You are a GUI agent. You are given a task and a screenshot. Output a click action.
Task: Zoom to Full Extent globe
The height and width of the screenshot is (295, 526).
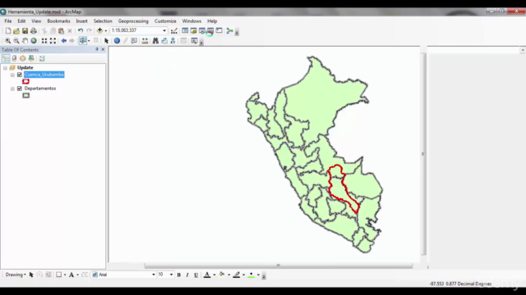tap(34, 41)
